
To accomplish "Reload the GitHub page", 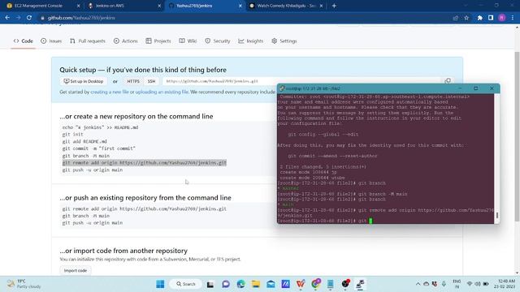I will click(29, 18).
